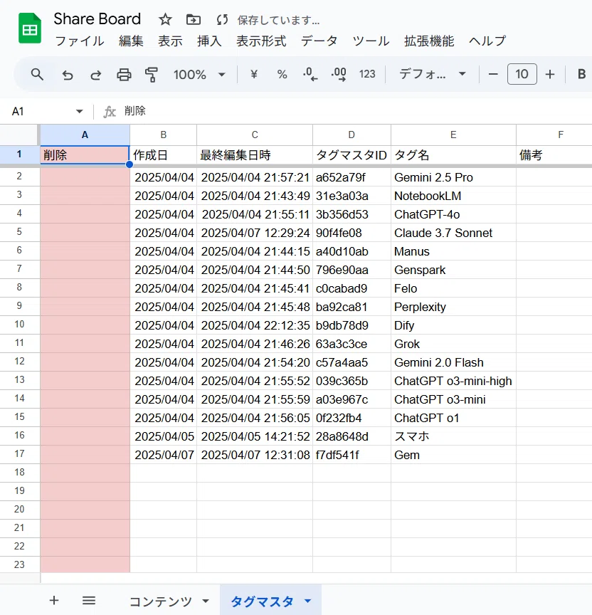Select the NotebookLM cell
Viewport: 592px width, 615px height.
pos(453,196)
